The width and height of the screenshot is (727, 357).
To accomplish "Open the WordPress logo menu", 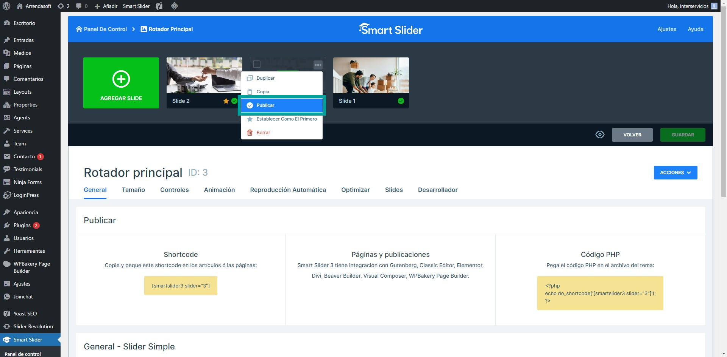I will coord(6,6).
